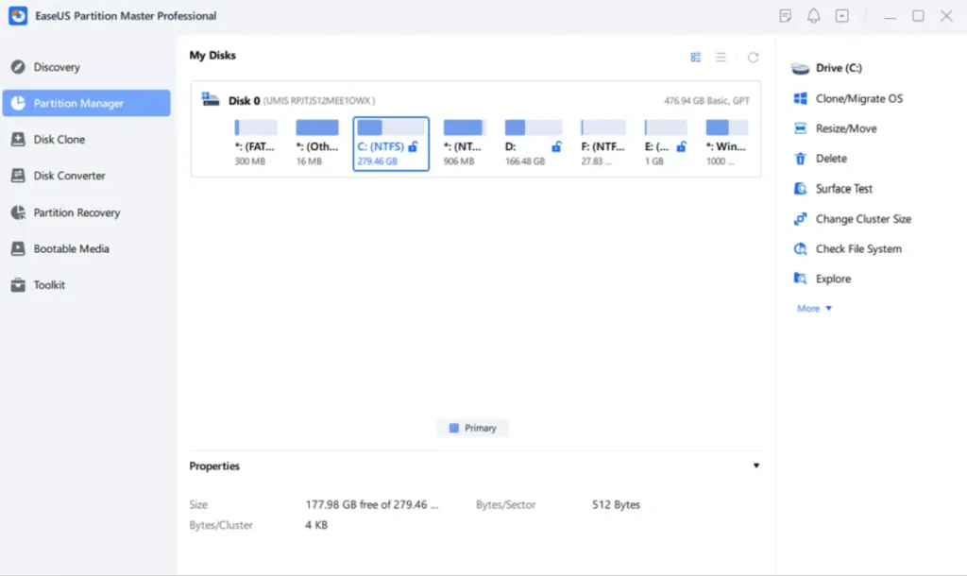This screenshot has height=576, width=967.
Task: Open Change Cluster Size option
Action: pos(861,218)
